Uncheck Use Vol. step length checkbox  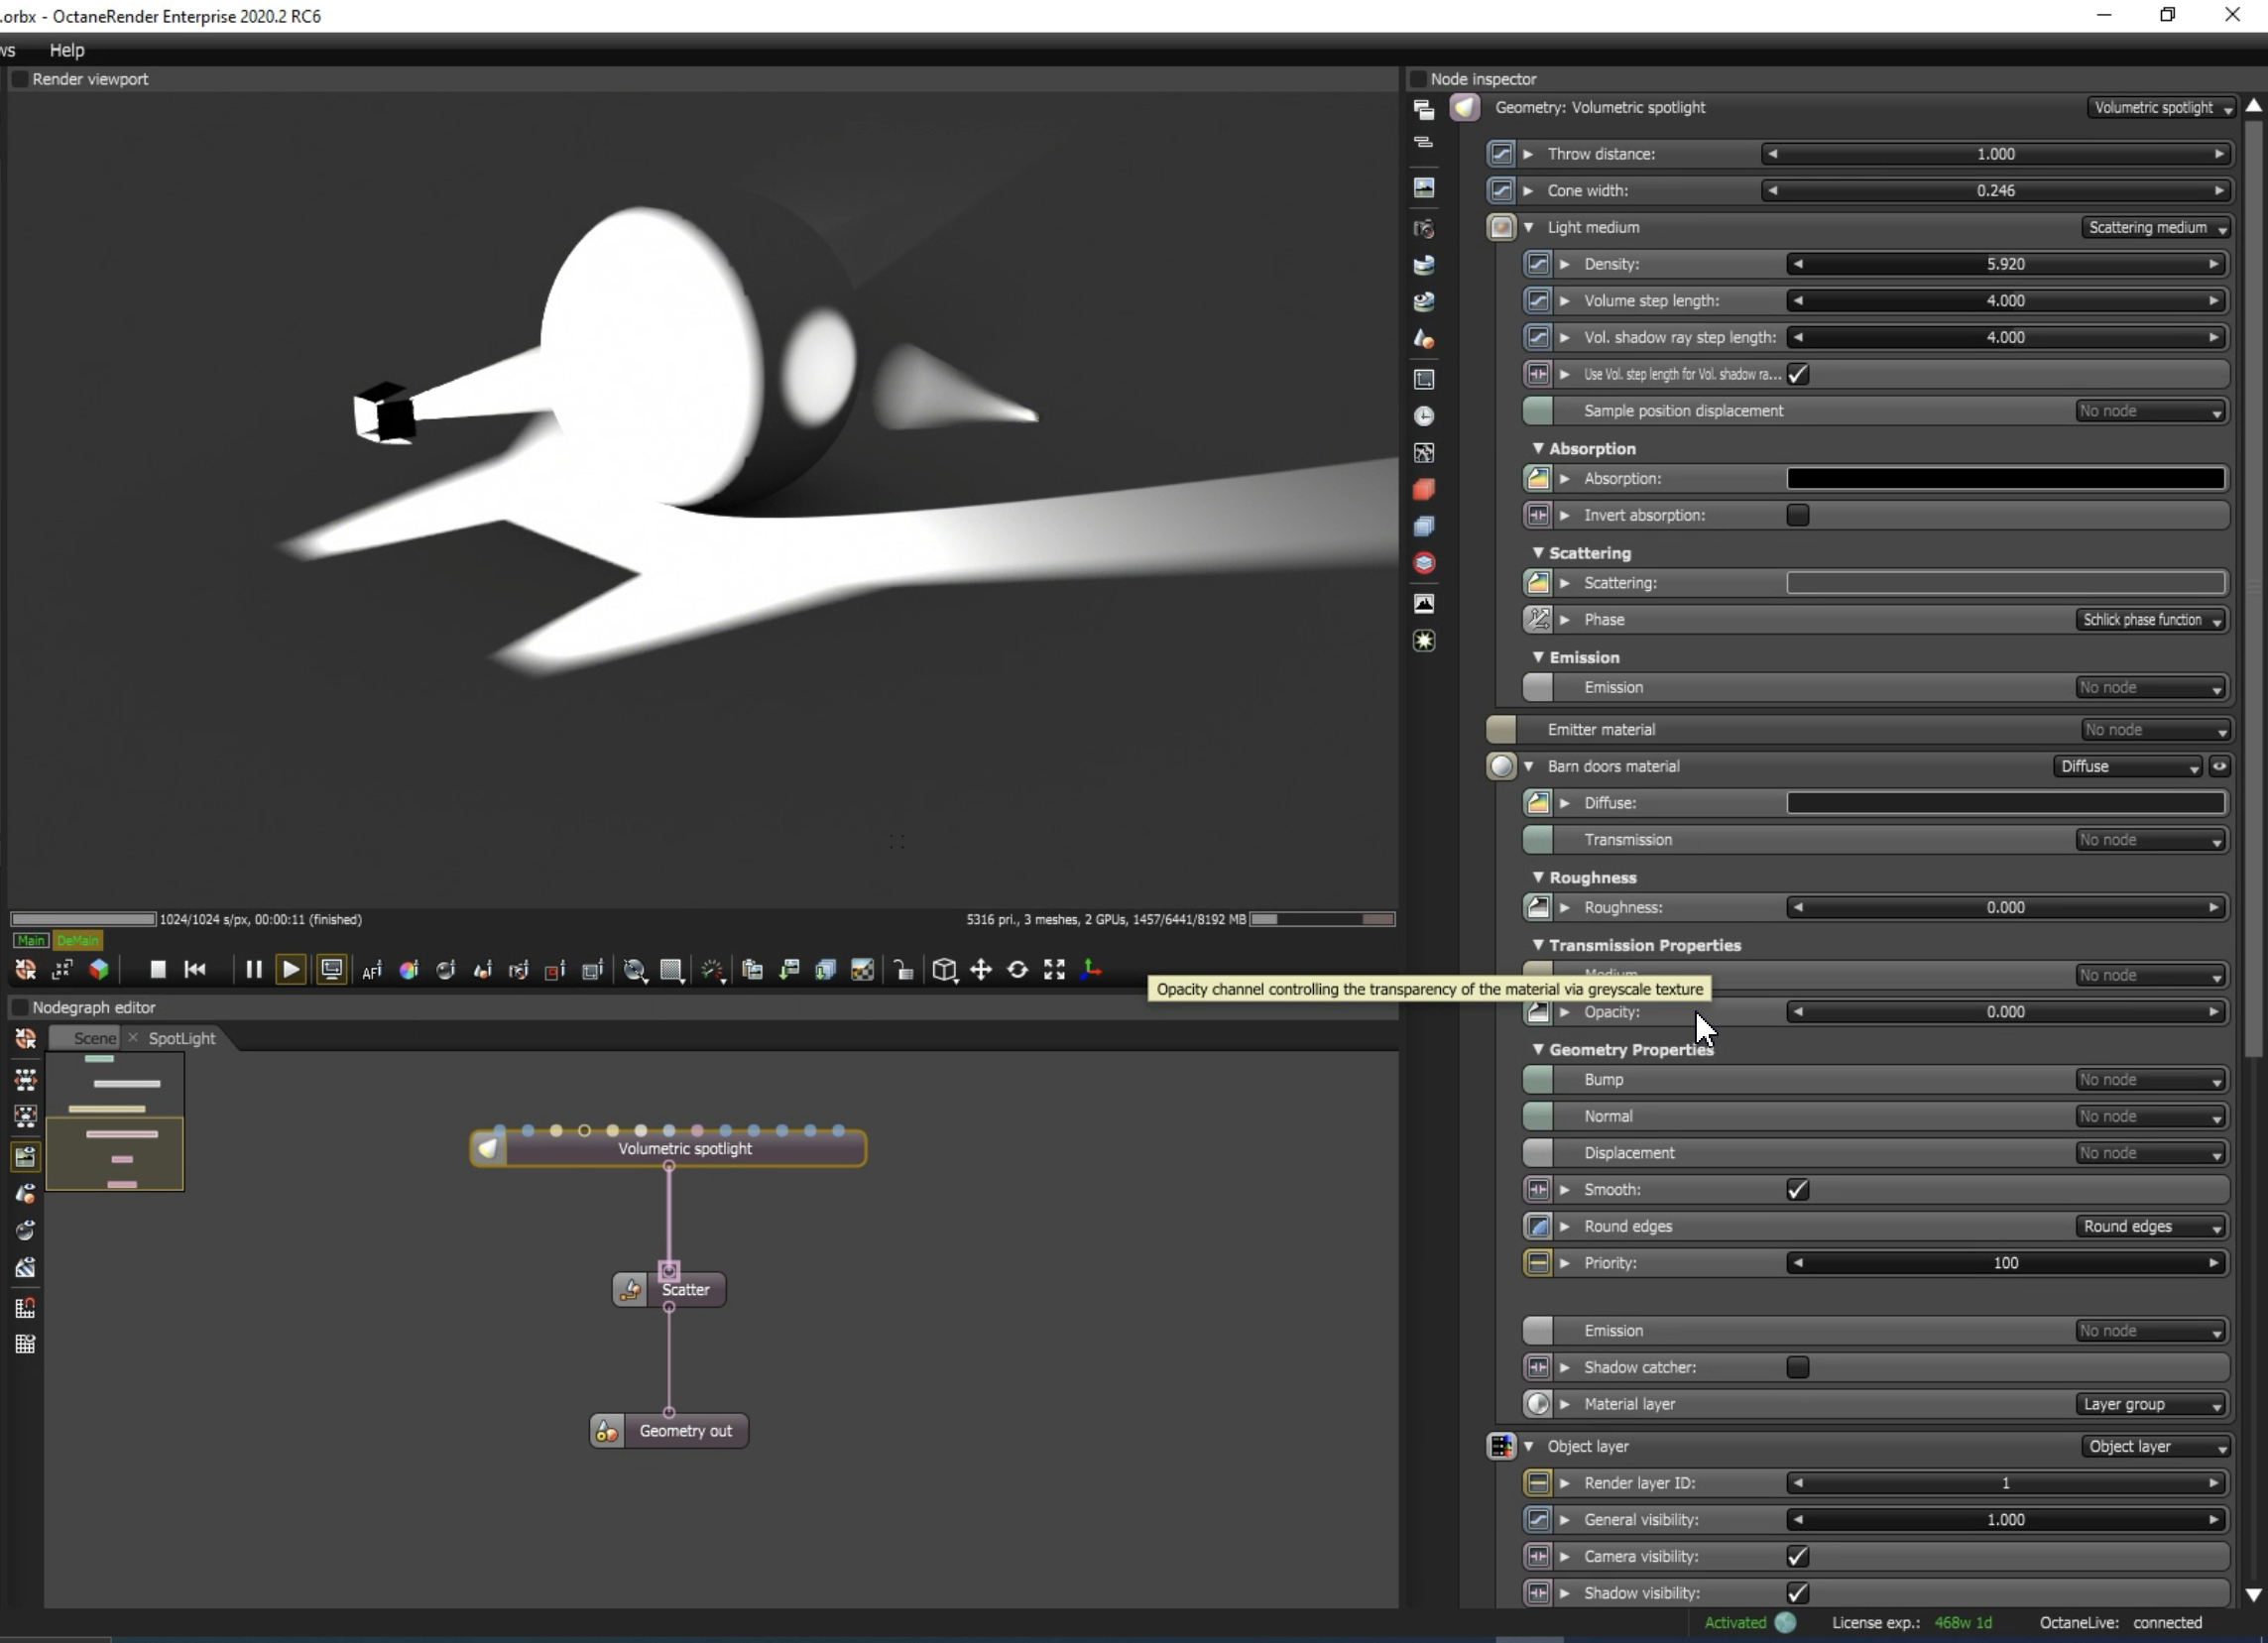[1797, 374]
